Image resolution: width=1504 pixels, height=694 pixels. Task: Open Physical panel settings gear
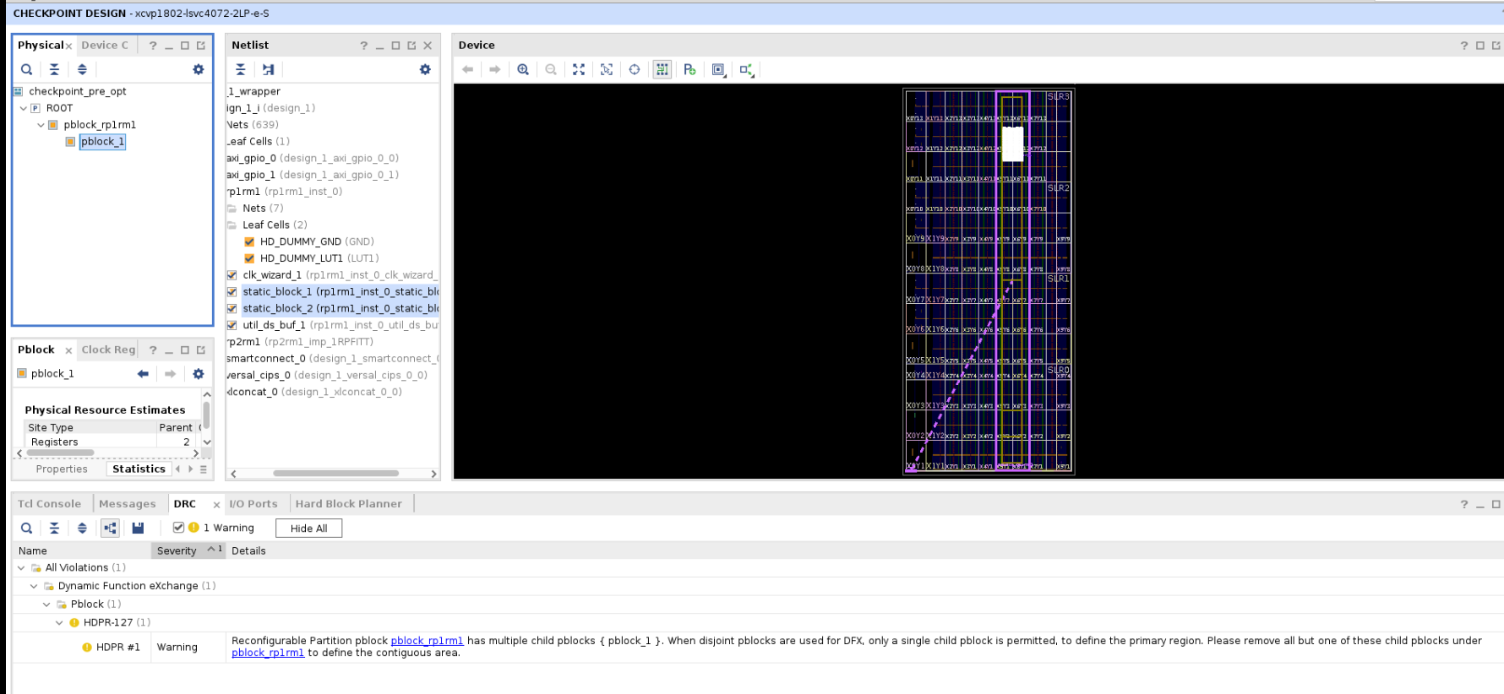coord(199,69)
